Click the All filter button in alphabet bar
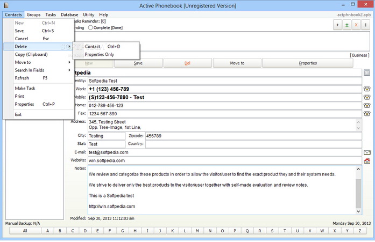 [x=25, y=231]
